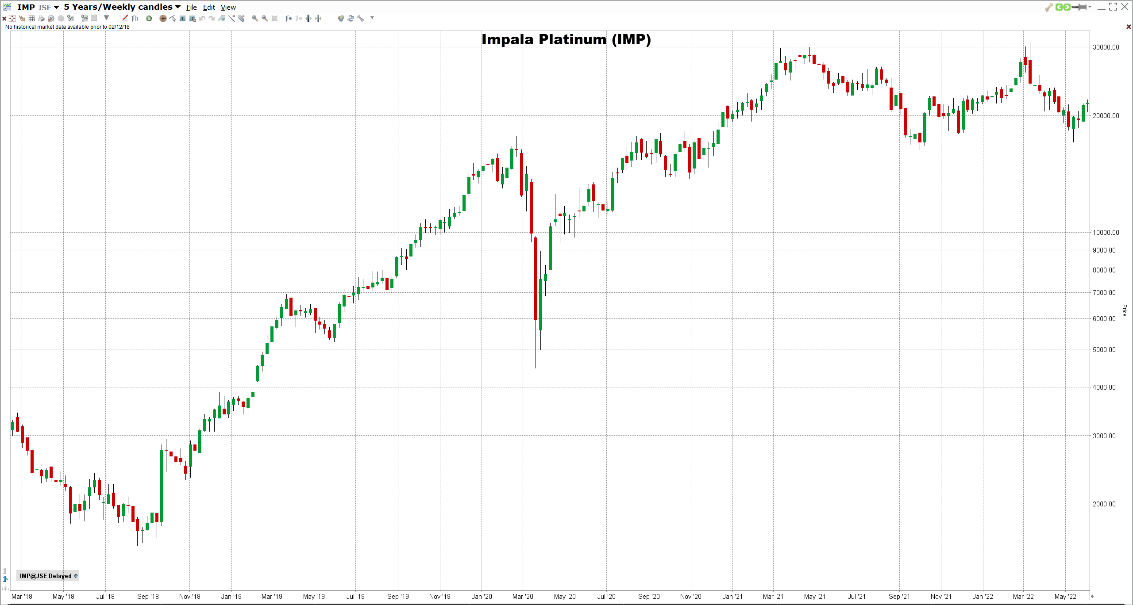Click the clock time-settings toolbar icon
The height and width of the screenshot is (605, 1133).
coord(51,19)
